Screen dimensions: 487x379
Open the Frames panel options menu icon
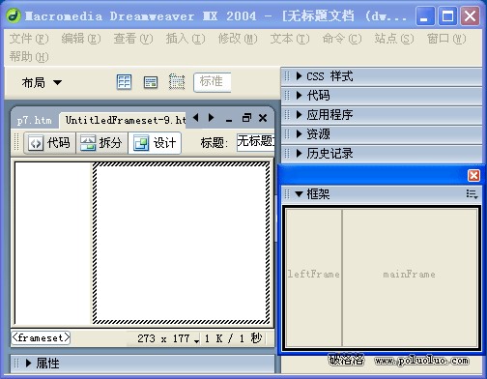coord(472,194)
